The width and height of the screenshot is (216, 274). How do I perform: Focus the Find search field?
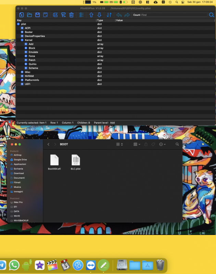174,15
